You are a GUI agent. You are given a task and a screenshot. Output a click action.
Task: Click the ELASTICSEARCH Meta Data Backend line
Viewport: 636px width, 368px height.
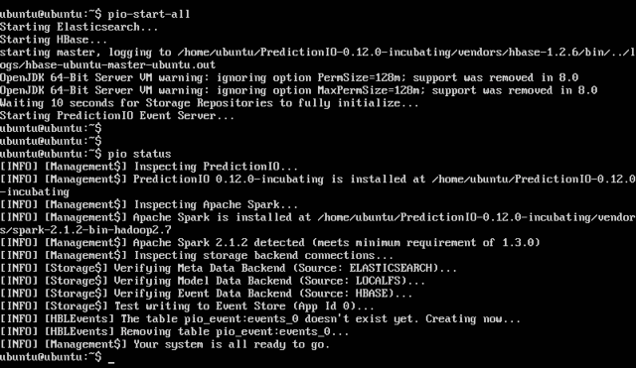click(229, 269)
